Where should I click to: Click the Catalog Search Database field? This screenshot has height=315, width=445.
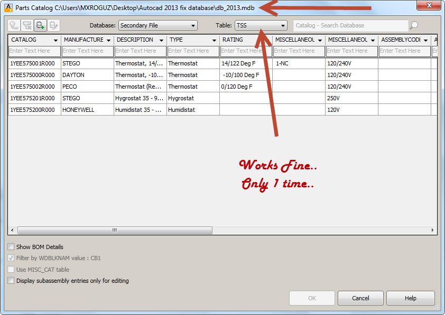(x=351, y=25)
